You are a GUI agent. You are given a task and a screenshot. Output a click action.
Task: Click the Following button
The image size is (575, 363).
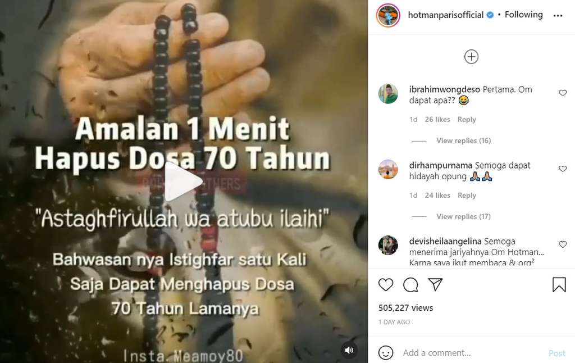click(x=524, y=15)
